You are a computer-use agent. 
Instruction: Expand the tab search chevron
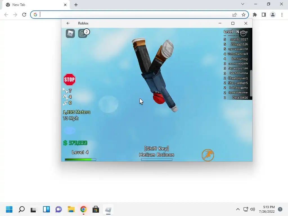pos(243,4)
